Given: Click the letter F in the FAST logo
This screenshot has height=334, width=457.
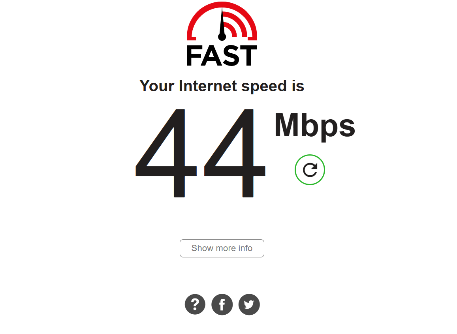Looking at the screenshot, I should pyautogui.click(x=194, y=56).
